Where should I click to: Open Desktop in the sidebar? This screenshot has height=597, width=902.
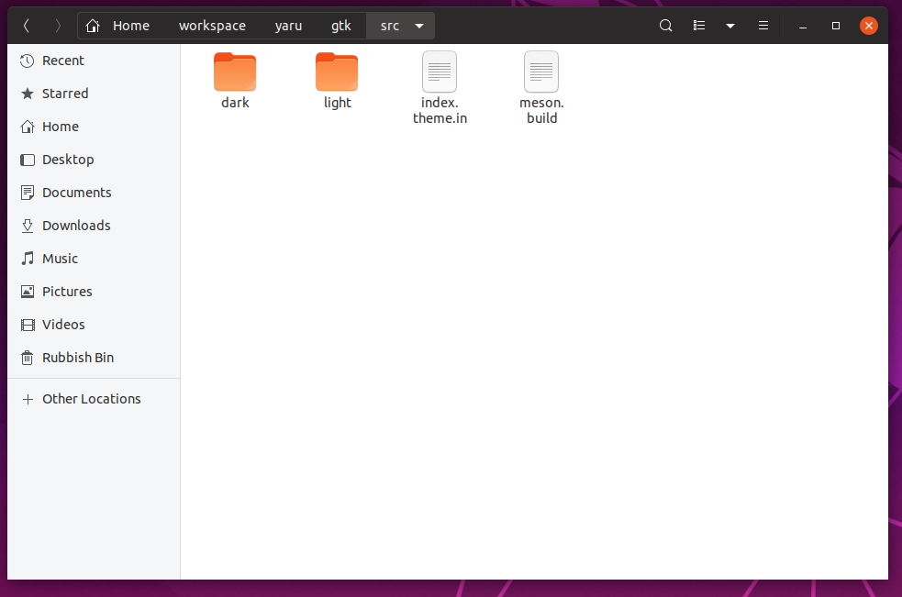tap(68, 160)
